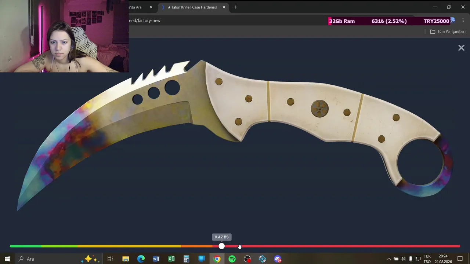Screen dimensions: 470x264
Task: Switch the TUR TRQ input language
Action: [x=427, y=259]
